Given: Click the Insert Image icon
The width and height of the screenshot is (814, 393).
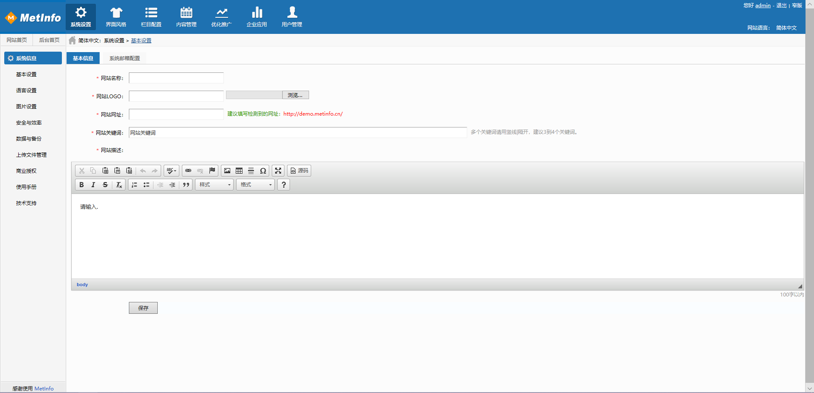Looking at the screenshot, I should [x=227, y=171].
